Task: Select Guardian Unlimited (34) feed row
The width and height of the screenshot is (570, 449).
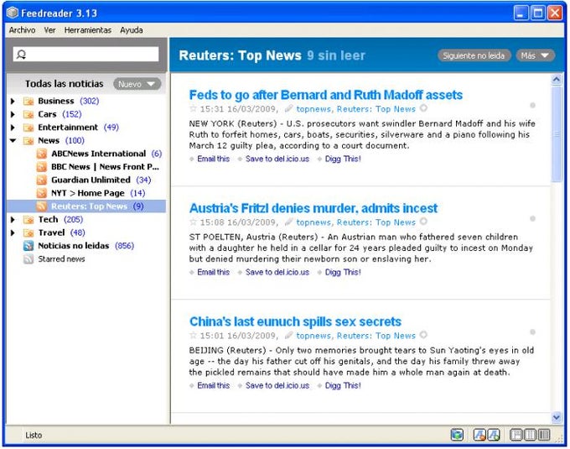Action: [x=86, y=180]
